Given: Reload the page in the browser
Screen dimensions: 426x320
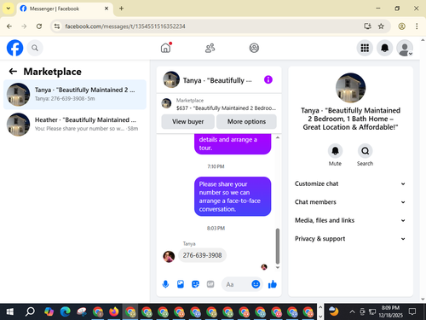Looking at the screenshot, I should 39,26.
